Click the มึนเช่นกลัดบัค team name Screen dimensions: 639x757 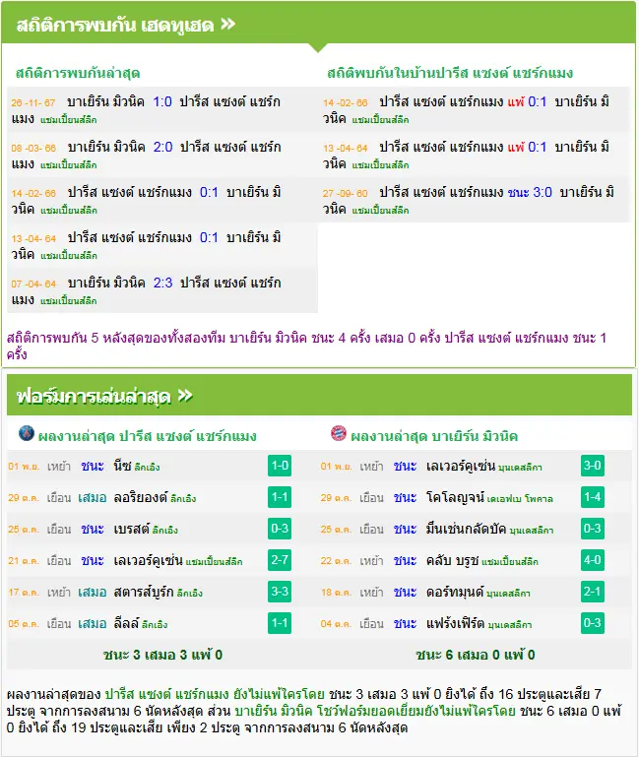[x=466, y=529]
